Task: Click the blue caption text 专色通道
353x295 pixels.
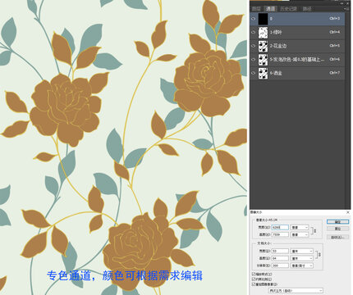Action: pos(68,275)
